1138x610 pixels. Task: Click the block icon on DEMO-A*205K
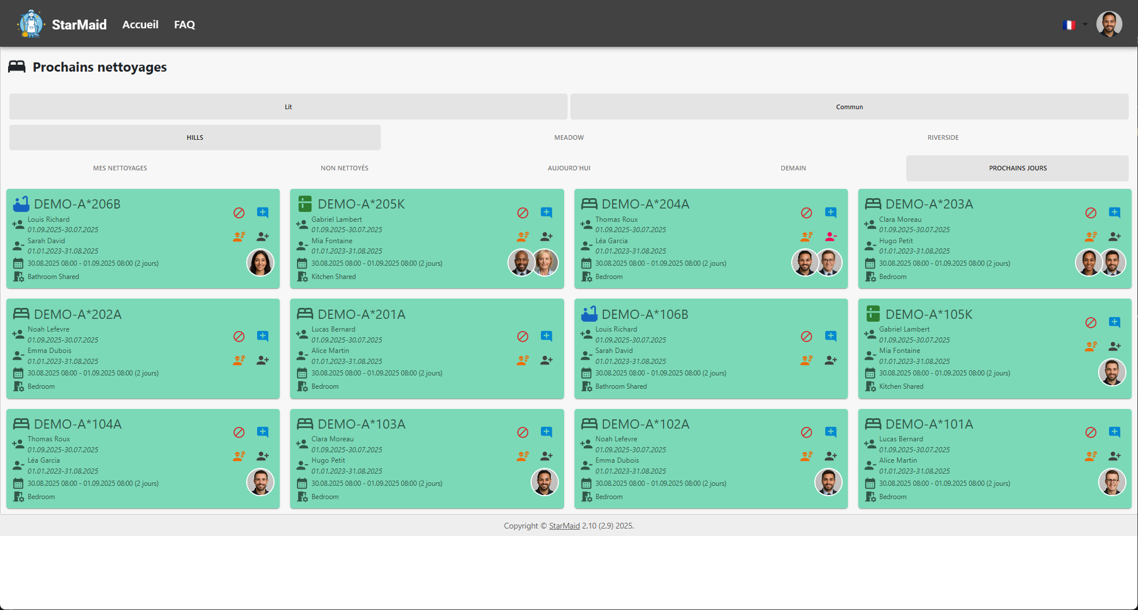pyautogui.click(x=522, y=213)
